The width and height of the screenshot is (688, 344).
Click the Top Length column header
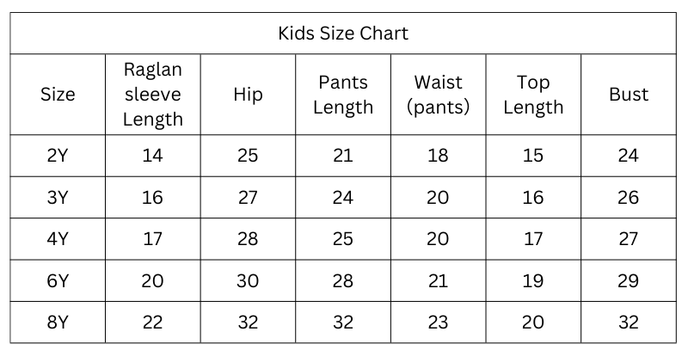(x=533, y=95)
